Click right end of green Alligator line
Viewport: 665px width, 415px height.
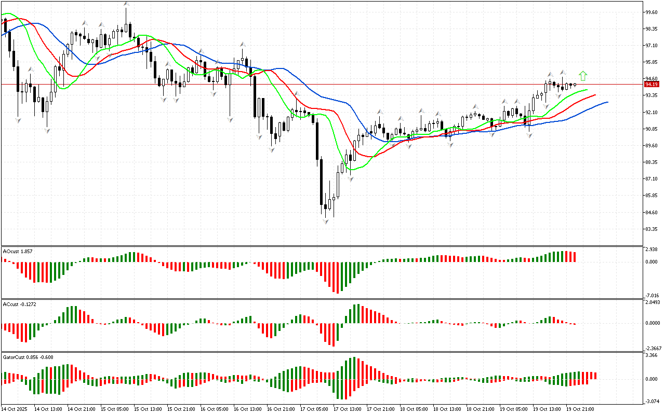click(587, 90)
